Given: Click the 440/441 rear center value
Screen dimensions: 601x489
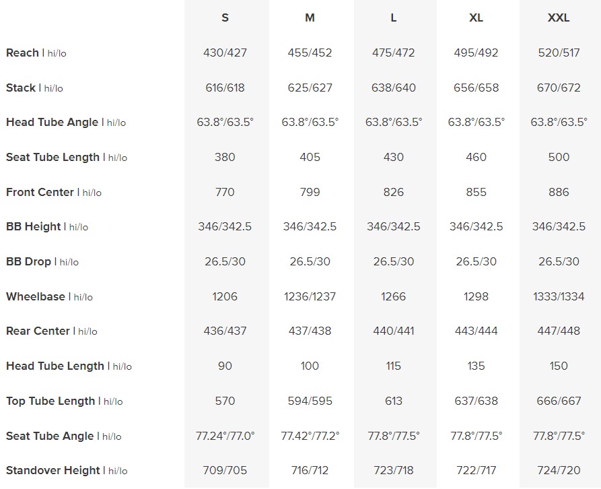Looking at the screenshot, I should tap(394, 331).
